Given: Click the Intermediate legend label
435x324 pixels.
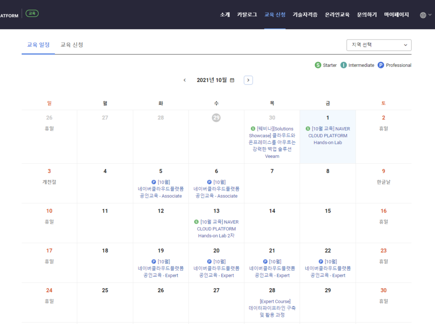Looking at the screenshot, I should [361, 65].
